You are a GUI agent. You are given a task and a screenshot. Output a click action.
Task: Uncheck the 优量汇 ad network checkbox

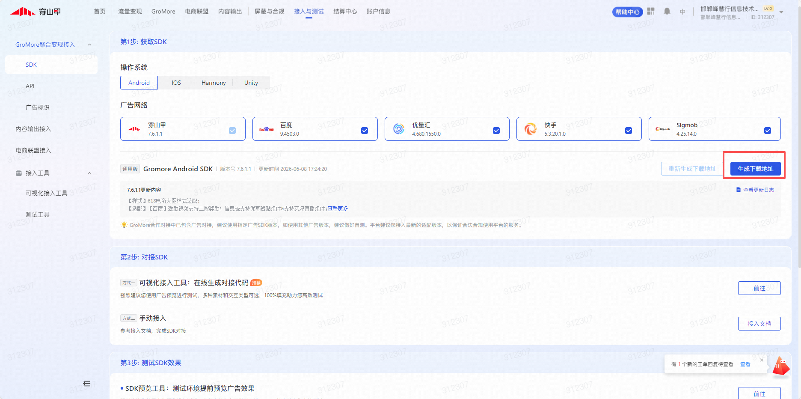coord(496,131)
